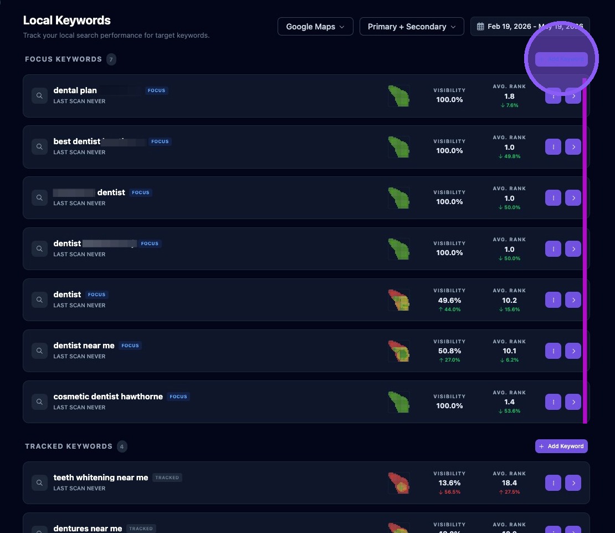This screenshot has height=533, width=615.
Task: Click the Focus Keywords count badge 7
Action: [x=111, y=59]
